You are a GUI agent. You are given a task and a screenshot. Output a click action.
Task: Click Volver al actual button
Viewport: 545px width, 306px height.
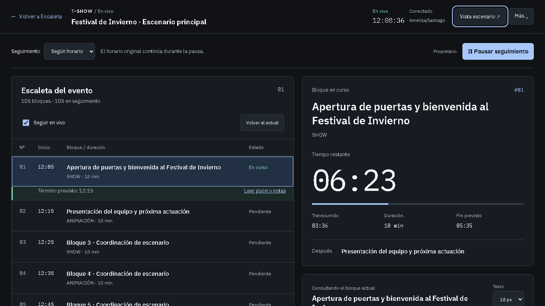coord(262,123)
